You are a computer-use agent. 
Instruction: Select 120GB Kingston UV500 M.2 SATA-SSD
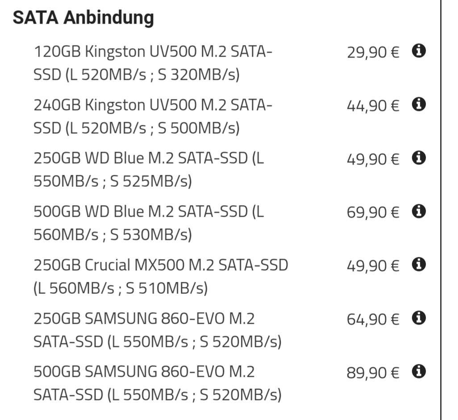point(153,63)
